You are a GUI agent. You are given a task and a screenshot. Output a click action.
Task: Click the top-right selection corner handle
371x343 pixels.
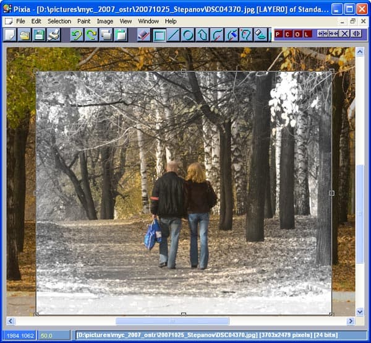pyautogui.click(x=331, y=71)
